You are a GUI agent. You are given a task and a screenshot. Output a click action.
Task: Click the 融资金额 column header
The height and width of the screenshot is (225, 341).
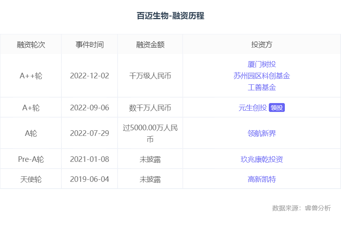(150, 44)
